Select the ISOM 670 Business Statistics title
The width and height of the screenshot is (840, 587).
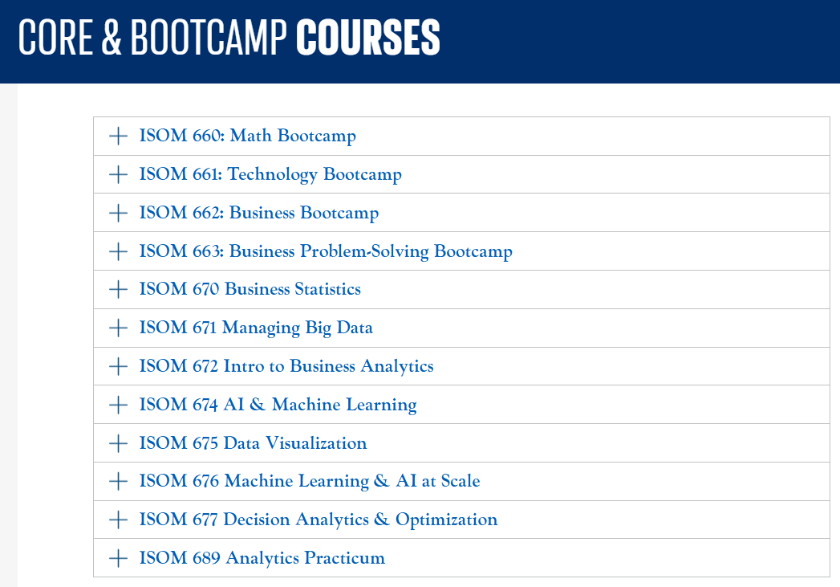[x=250, y=289]
